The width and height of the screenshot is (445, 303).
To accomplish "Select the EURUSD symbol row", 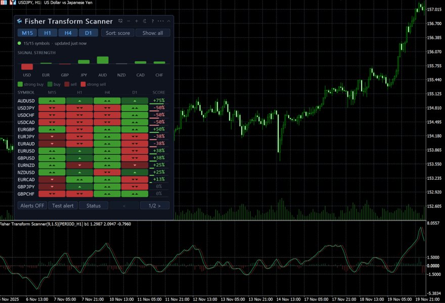I will 93,151.
